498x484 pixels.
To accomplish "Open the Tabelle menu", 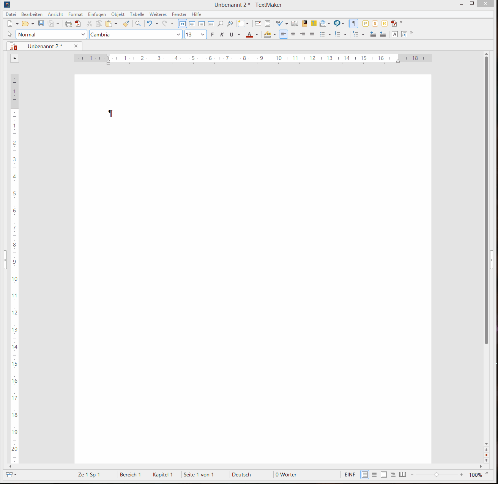I will point(137,14).
